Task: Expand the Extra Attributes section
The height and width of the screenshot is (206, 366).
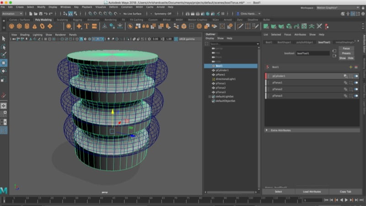Action: pyautogui.click(x=280, y=130)
